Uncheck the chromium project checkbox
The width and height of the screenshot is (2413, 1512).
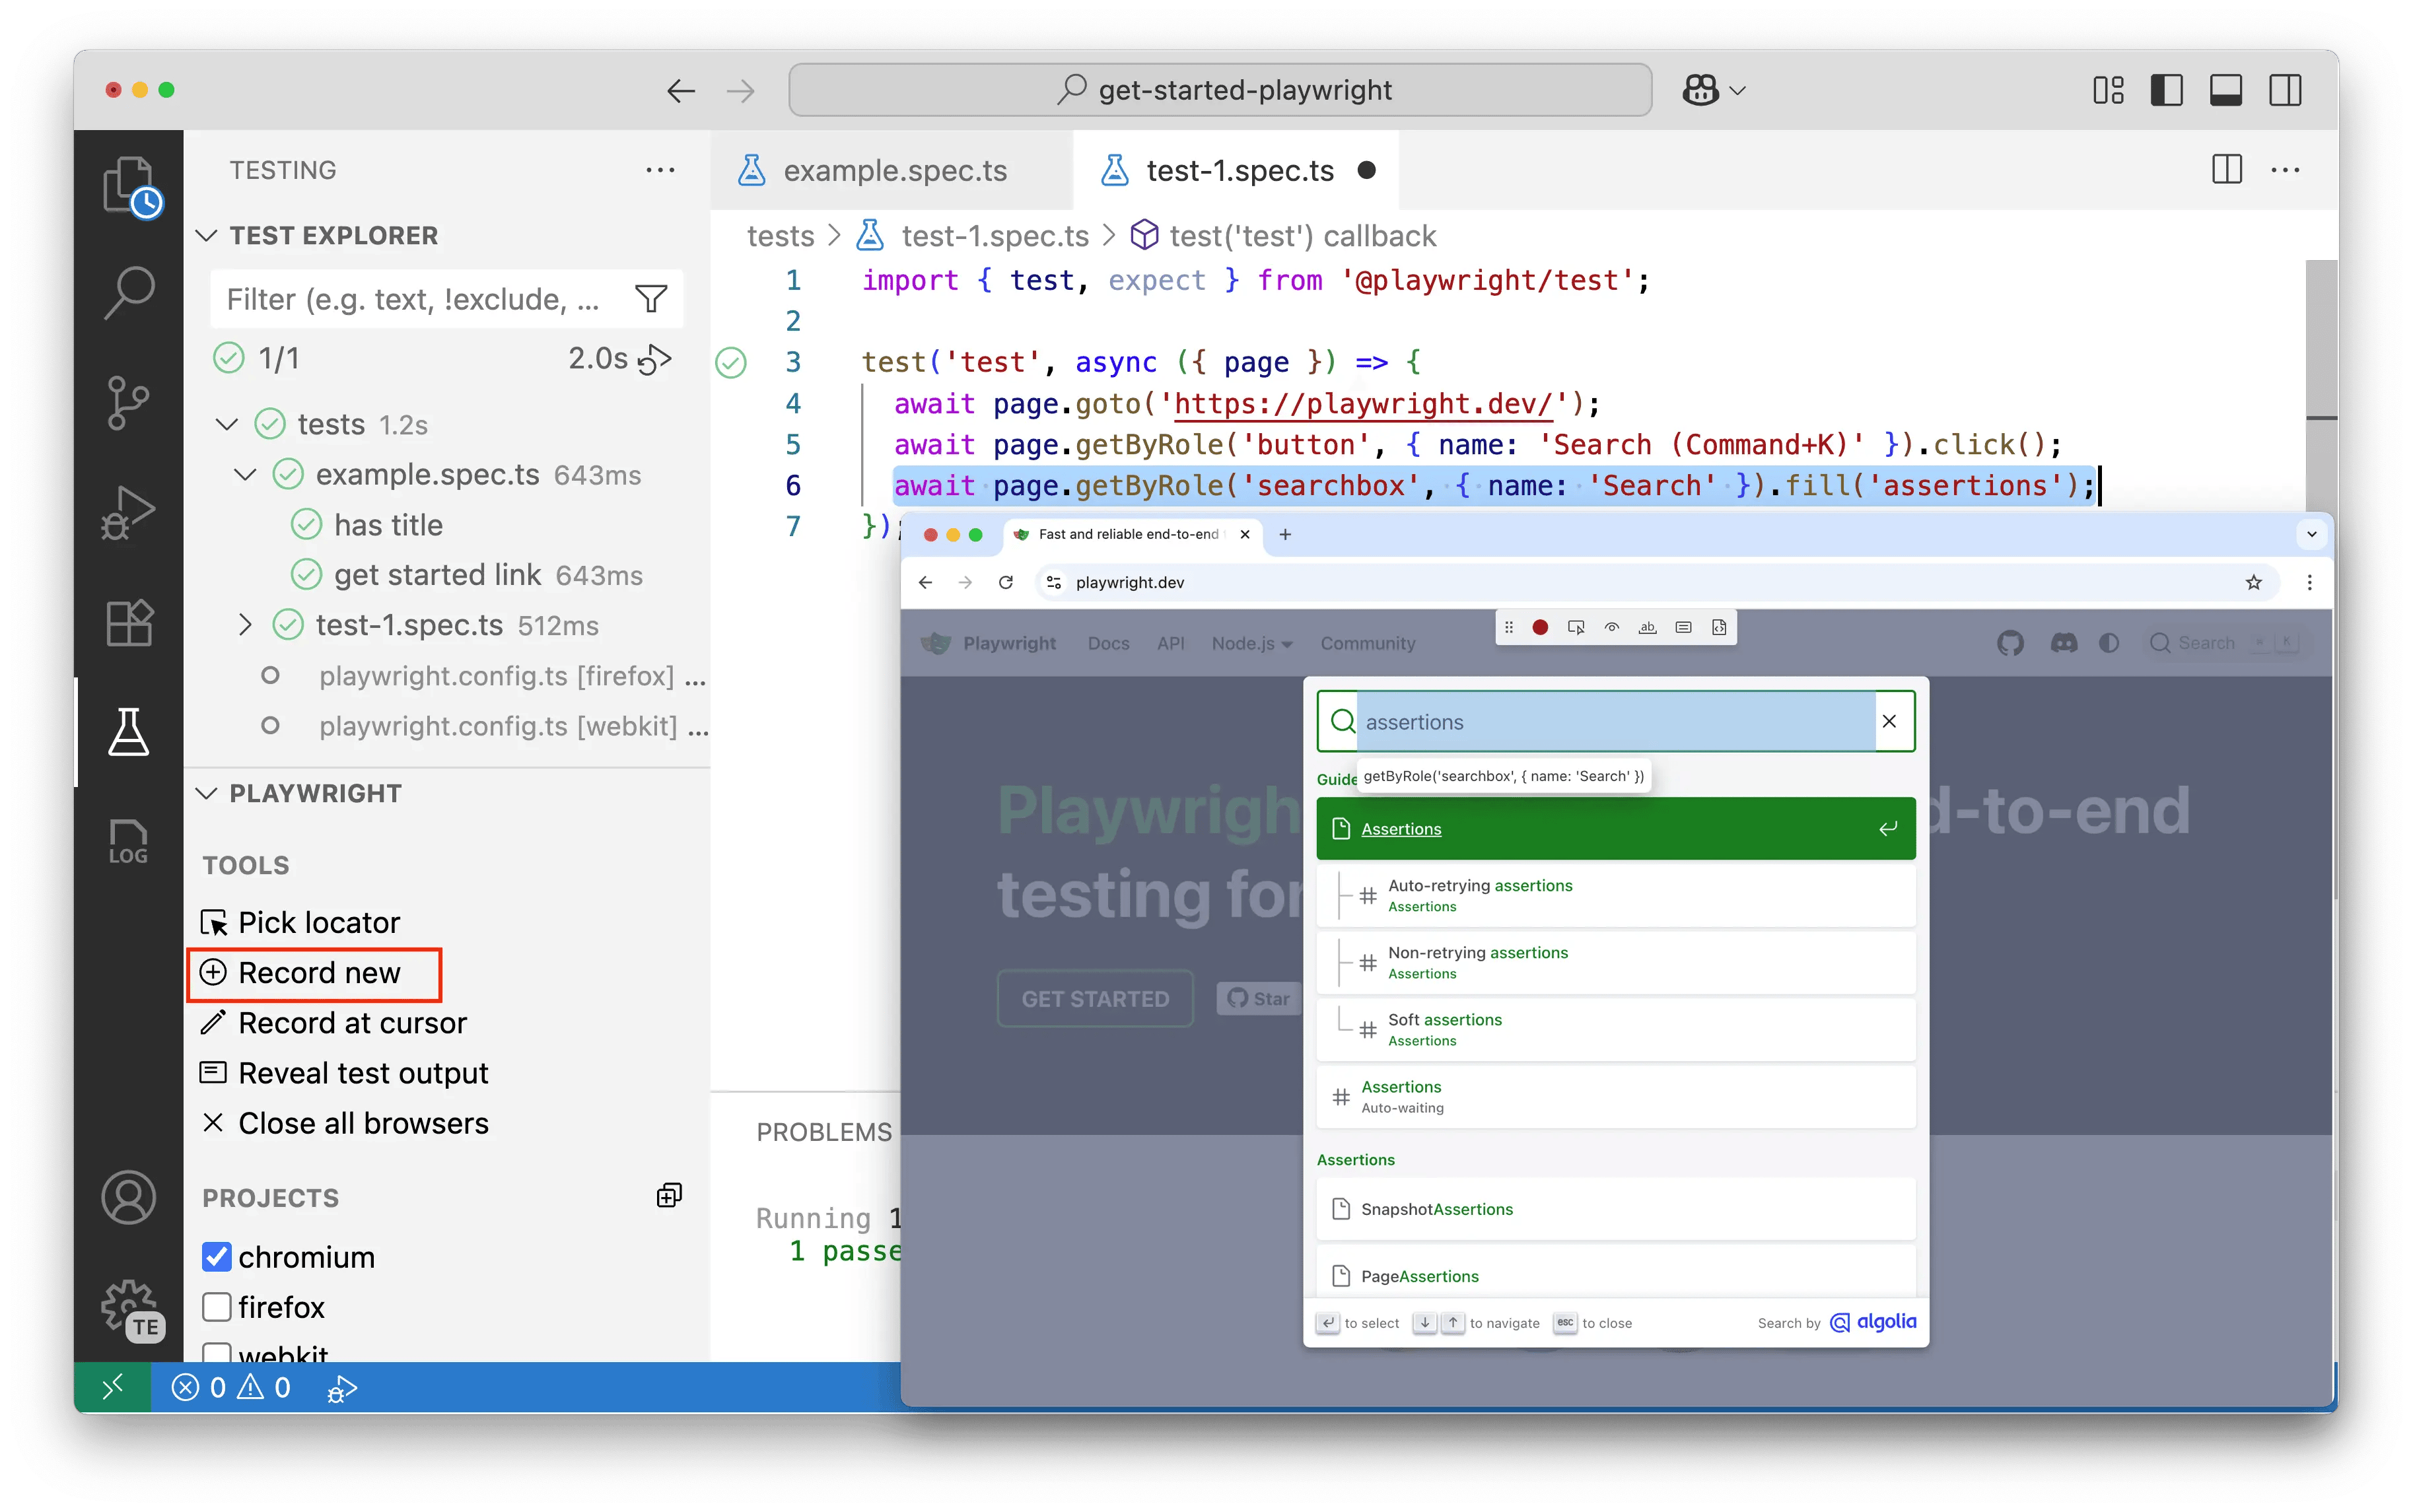click(216, 1257)
